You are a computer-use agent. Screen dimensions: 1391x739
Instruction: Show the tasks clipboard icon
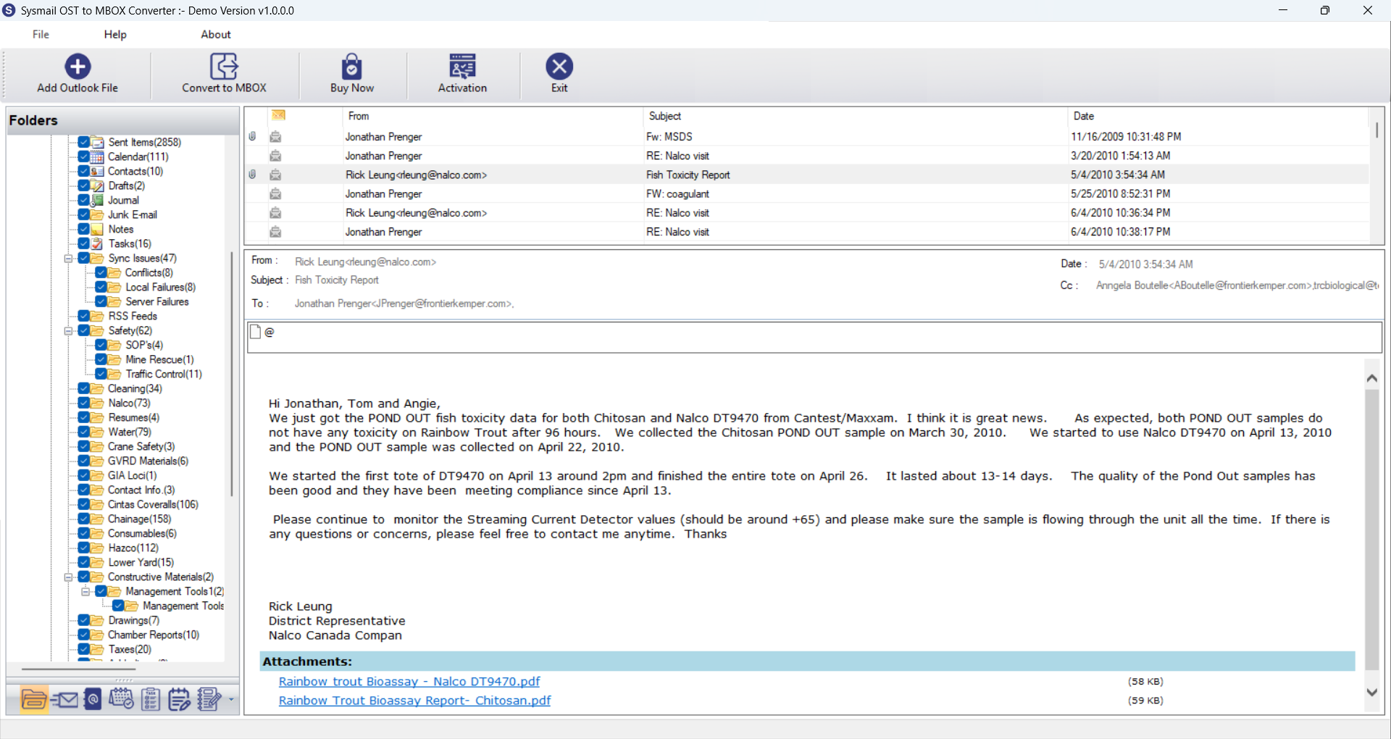tap(151, 699)
